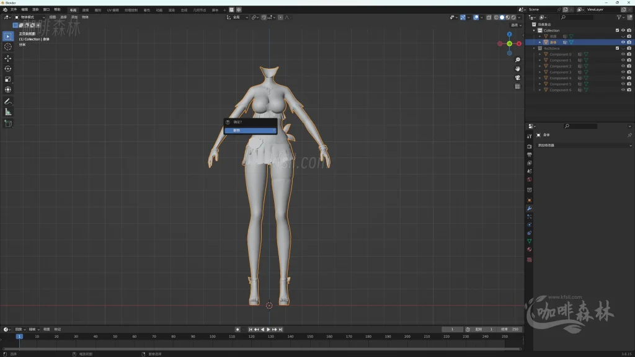Open the Render properties tab
635x357 pixels.
coord(530,146)
